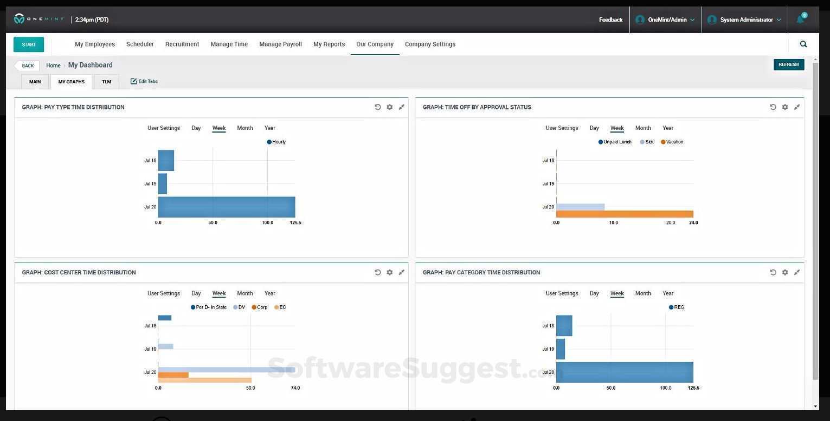Toggle the Corp legend series

pos(260,307)
